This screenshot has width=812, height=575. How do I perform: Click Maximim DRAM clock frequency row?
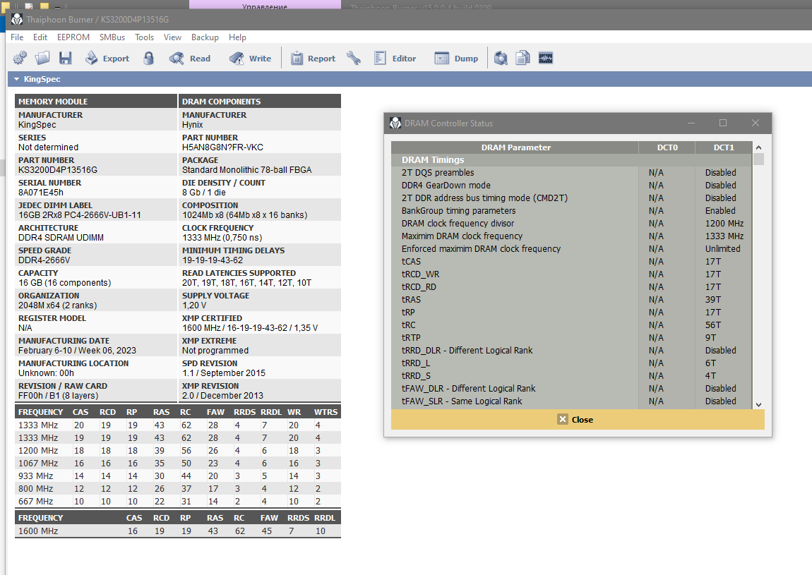point(572,236)
